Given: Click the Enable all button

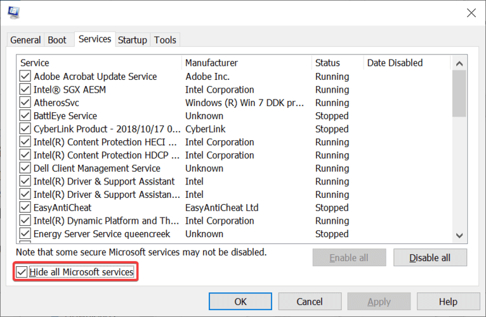Looking at the screenshot, I should (x=350, y=257).
